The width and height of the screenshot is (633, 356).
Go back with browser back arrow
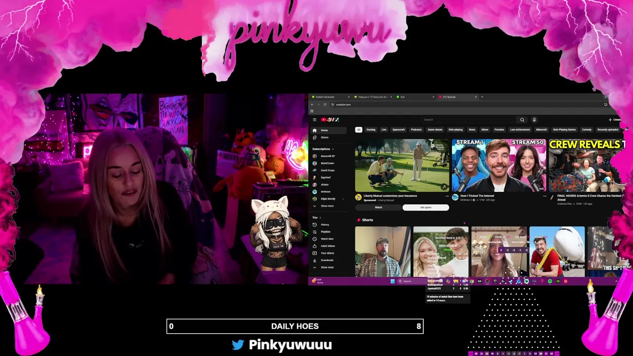coord(312,104)
